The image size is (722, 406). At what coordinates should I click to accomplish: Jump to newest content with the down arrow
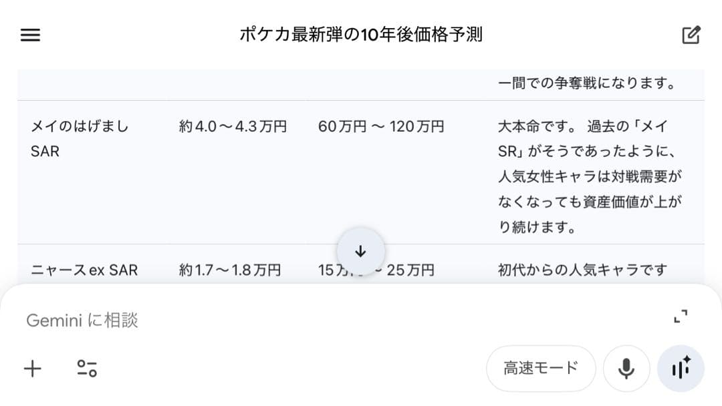pos(361,252)
